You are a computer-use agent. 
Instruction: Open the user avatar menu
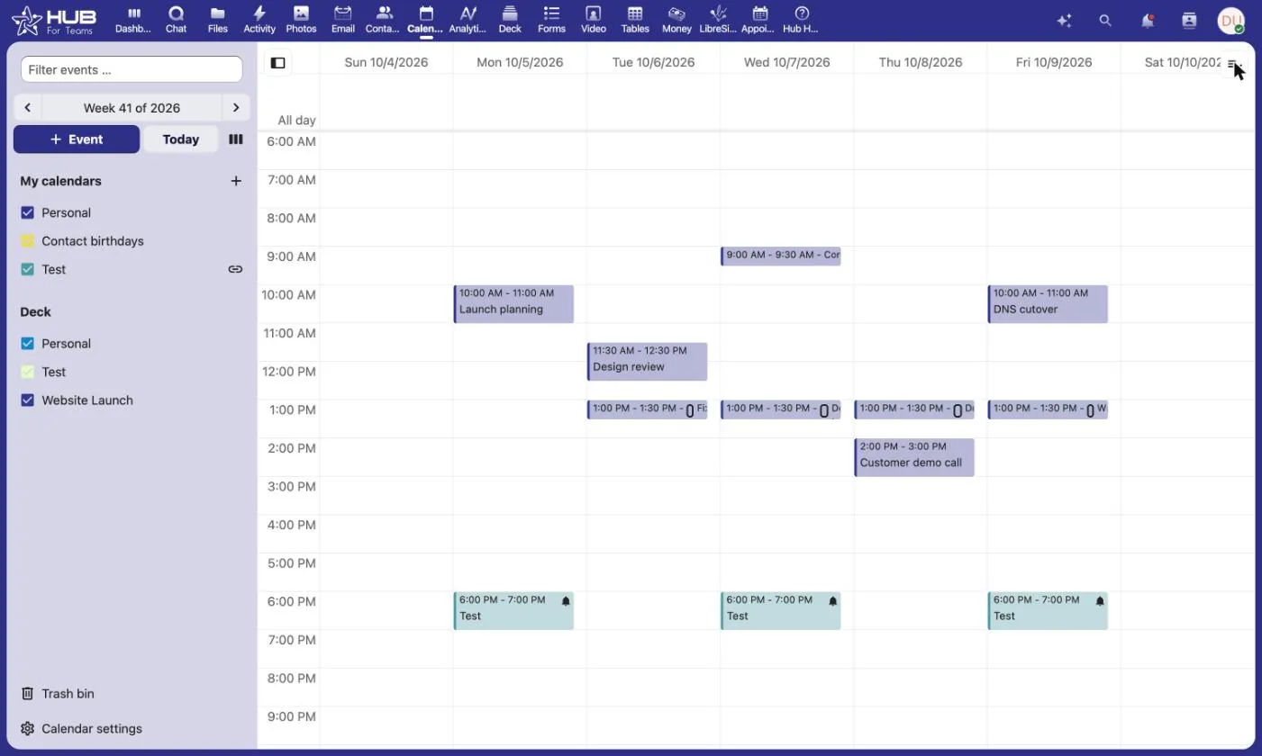(x=1230, y=21)
